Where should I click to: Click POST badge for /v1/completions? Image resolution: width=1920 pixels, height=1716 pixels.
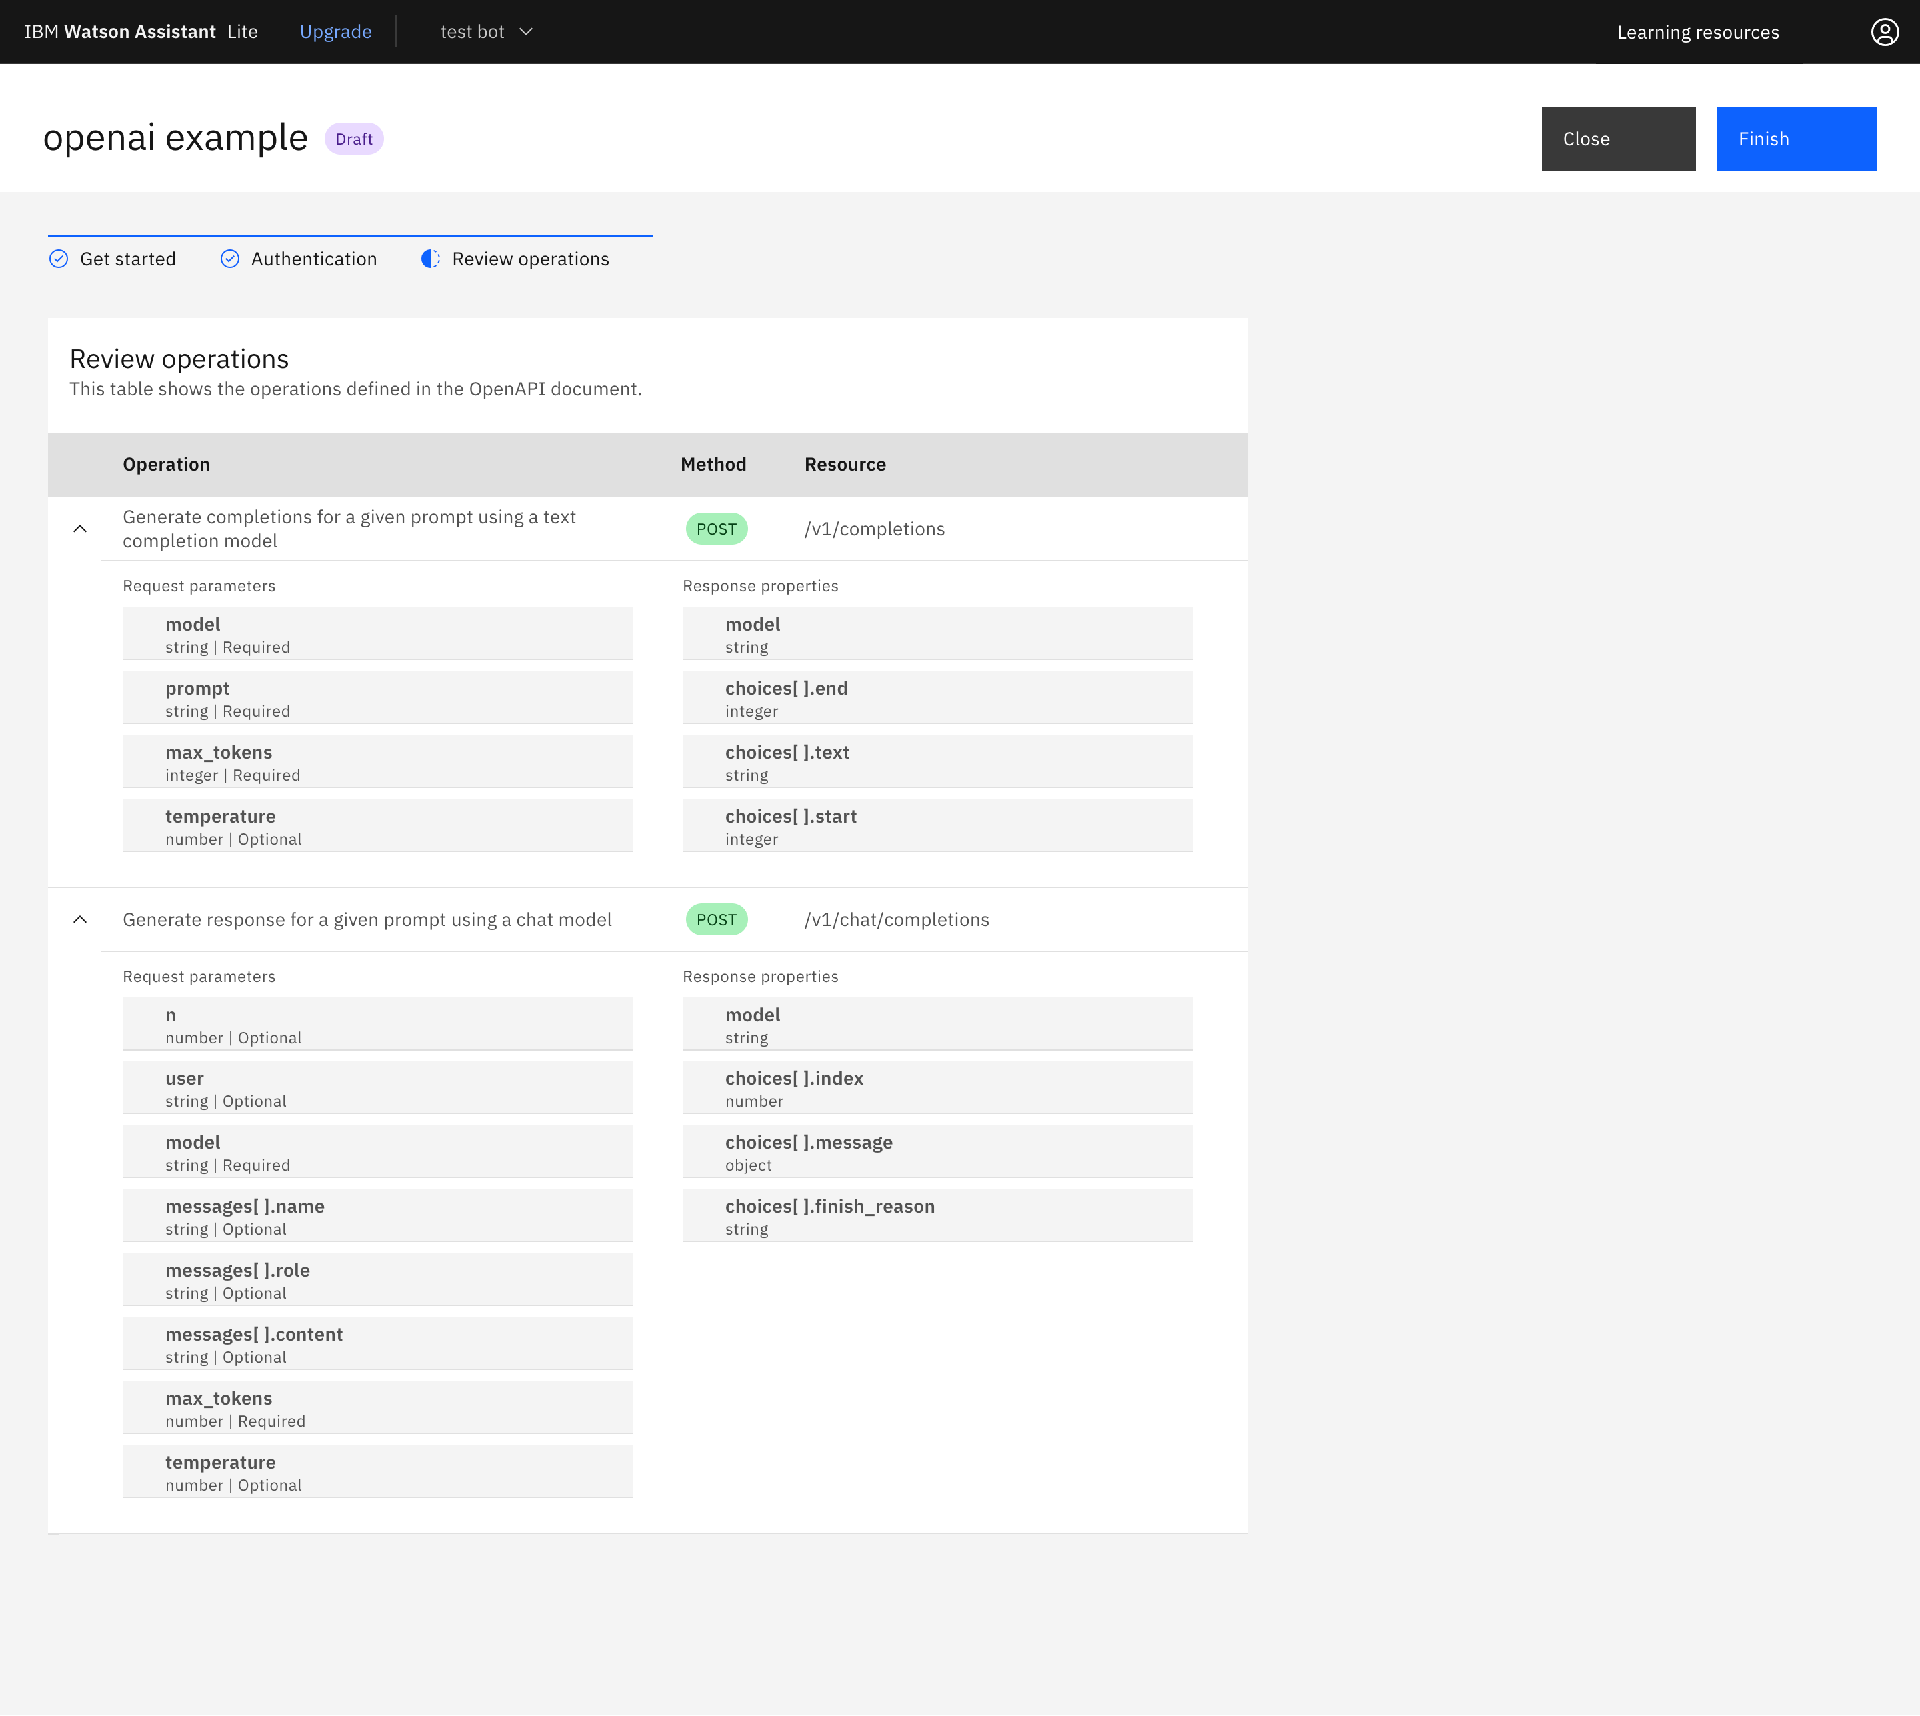tap(716, 529)
